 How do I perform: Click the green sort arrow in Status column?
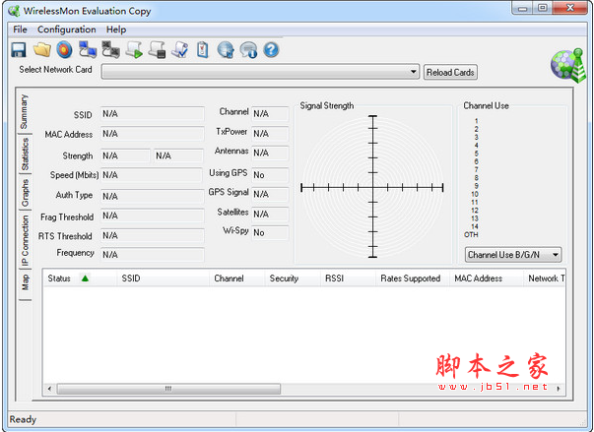click(85, 278)
